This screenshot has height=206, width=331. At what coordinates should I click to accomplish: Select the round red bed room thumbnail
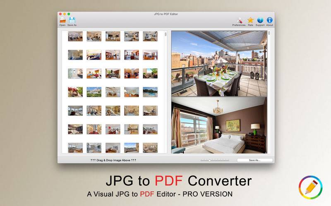94,129
